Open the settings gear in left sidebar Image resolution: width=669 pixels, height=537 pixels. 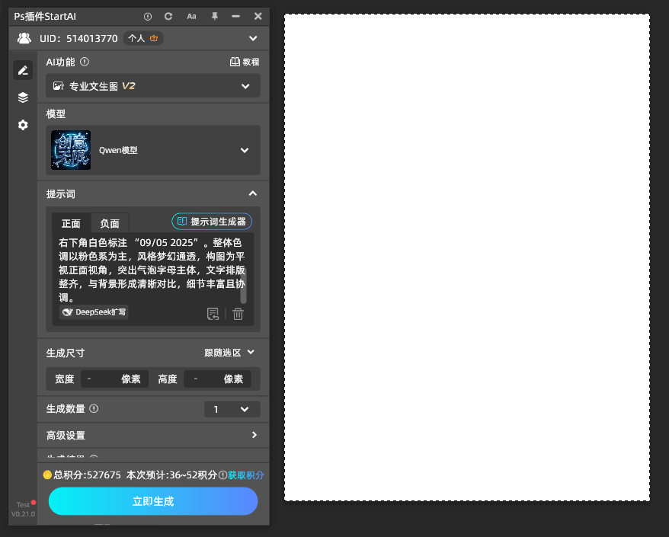click(x=22, y=125)
